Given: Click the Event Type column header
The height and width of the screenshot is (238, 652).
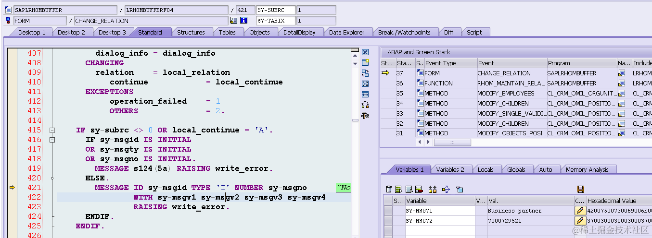Looking at the screenshot, I should tap(450, 63).
